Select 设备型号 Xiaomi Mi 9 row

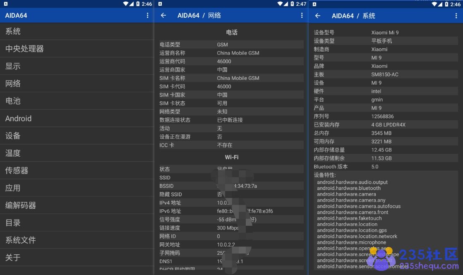click(x=386, y=32)
